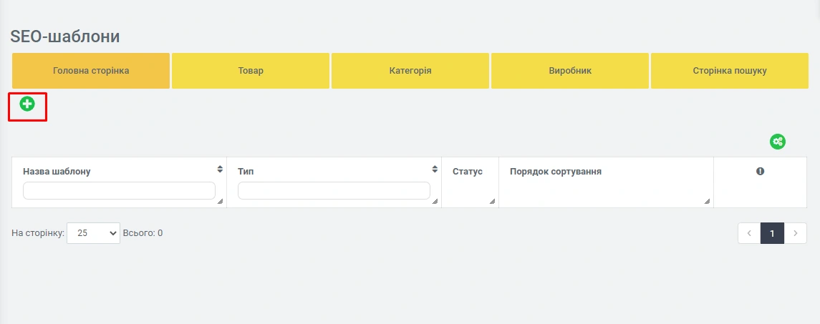This screenshot has width=820, height=324.
Task: Focus the Тип filter input field
Action: pyautogui.click(x=334, y=190)
